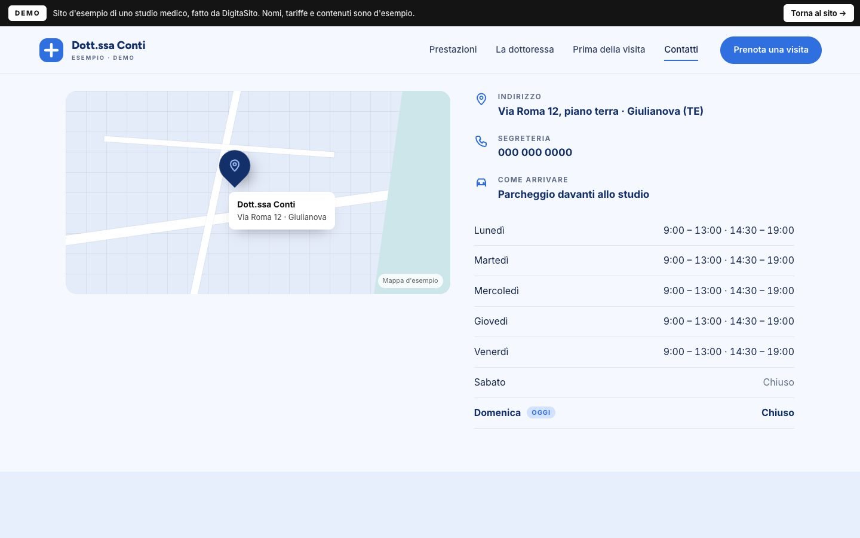This screenshot has height=538, width=860.
Task: Click the DEMO badge in top bar
Action: click(27, 13)
